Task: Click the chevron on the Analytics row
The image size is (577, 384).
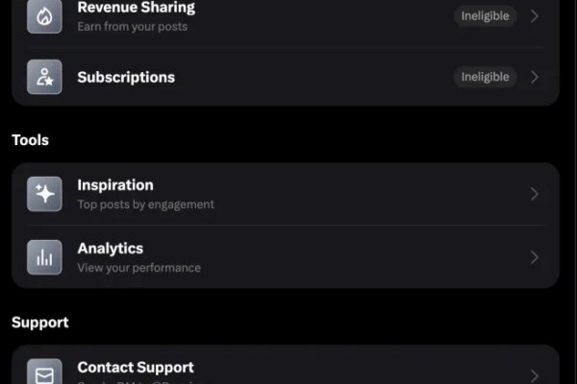Action: click(535, 257)
